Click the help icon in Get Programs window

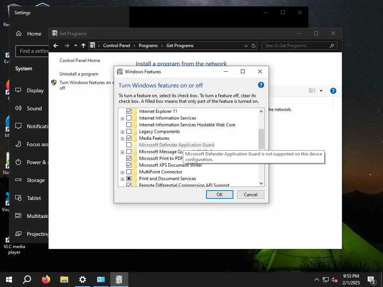(333, 91)
